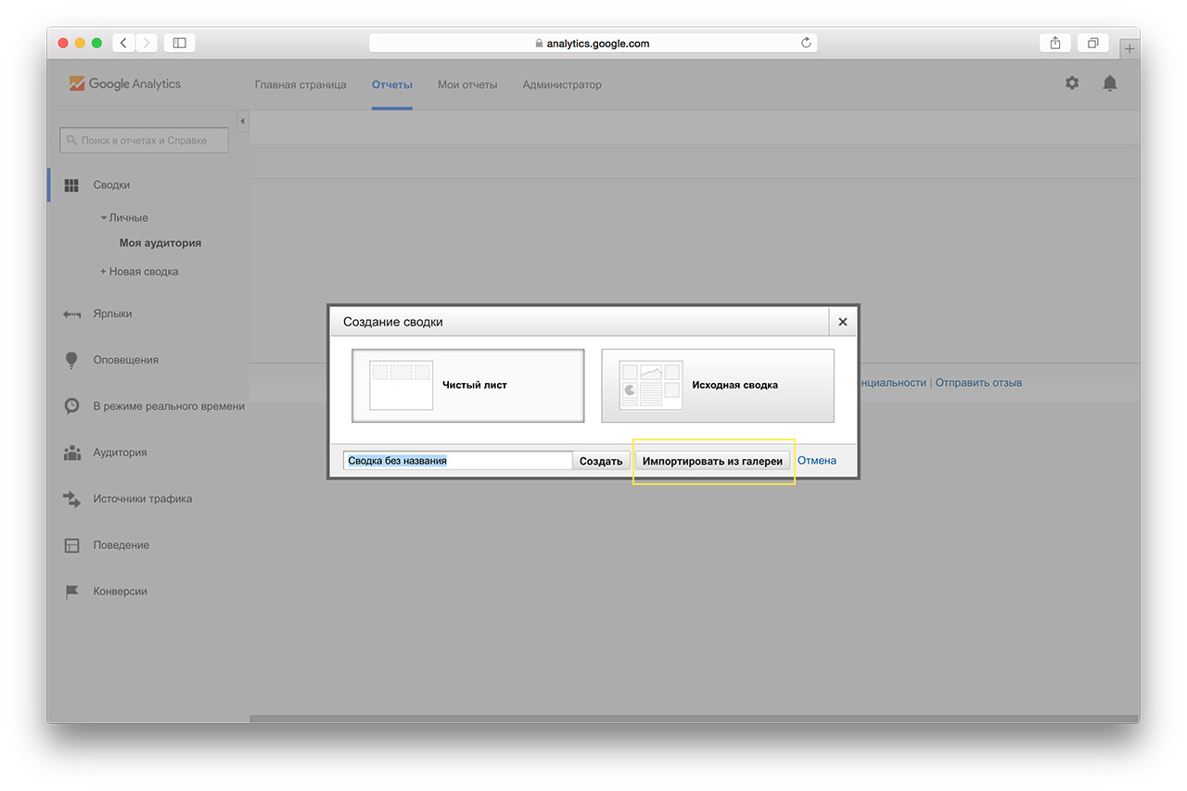This screenshot has height=791, width=1187.
Task: Close the Создание сводки dialog
Action: (x=842, y=322)
